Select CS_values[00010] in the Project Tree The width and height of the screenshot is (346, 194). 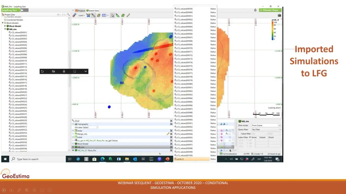point(18,61)
